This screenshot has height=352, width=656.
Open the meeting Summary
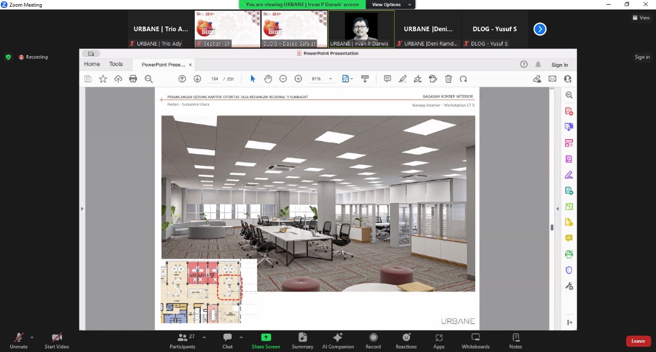coord(302,341)
